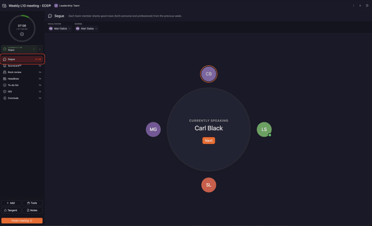Click the Add button
This screenshot has height=226, width=372.
[11, 203]
